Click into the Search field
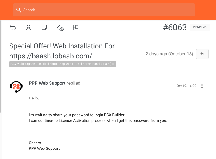Image resolution: width=216 pixels, height=159 pixels. pyautogui.click(x=104, y=10)
